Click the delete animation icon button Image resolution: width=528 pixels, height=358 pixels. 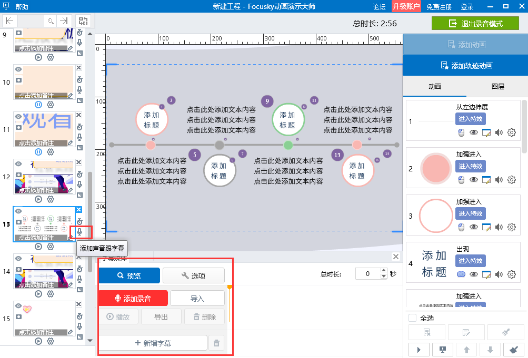pyautogui.click(x=426, y=332)
